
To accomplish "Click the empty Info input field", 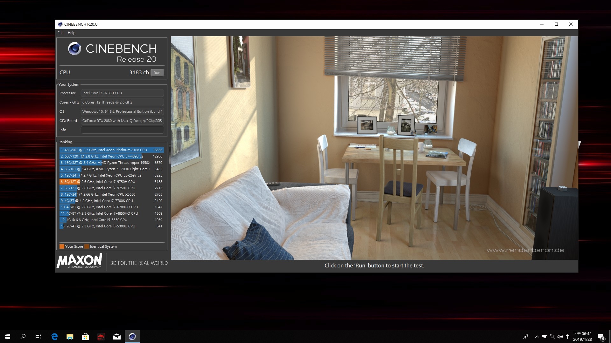I will click(x=122, y=130).
